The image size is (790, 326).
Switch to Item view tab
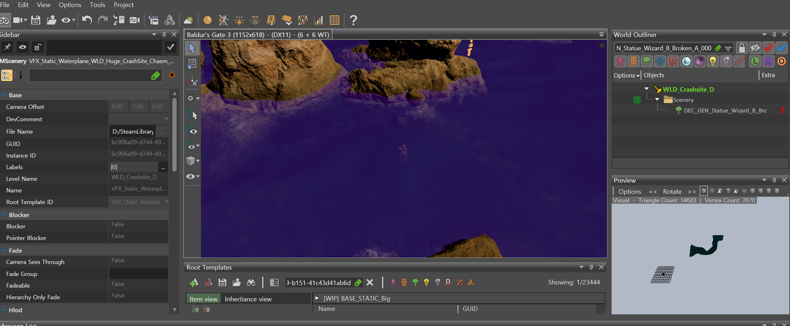coord(203,299)
